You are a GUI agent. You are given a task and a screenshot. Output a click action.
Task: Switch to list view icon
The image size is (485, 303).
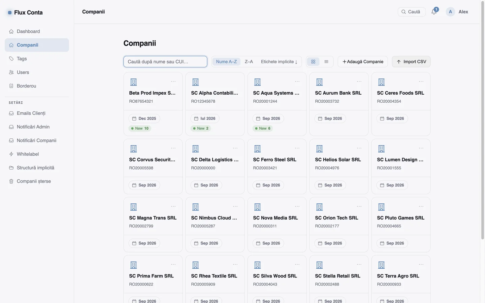click(x=326, y=62)
